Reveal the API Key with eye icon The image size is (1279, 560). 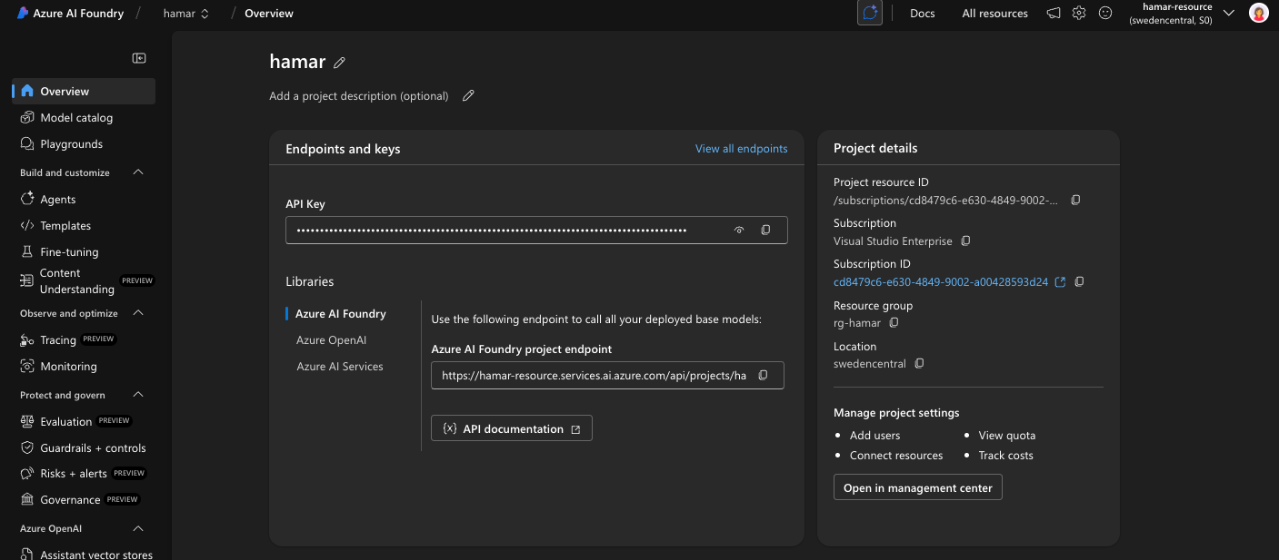coord(739,231)
